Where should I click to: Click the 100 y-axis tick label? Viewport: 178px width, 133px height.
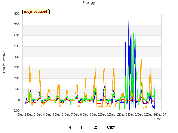(x=17, y=89)
